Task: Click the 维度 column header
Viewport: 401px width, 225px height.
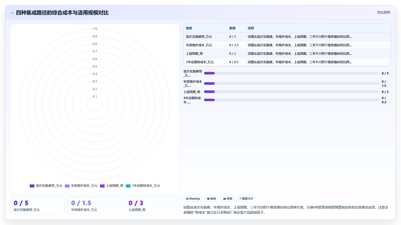Action: (189, 28)
